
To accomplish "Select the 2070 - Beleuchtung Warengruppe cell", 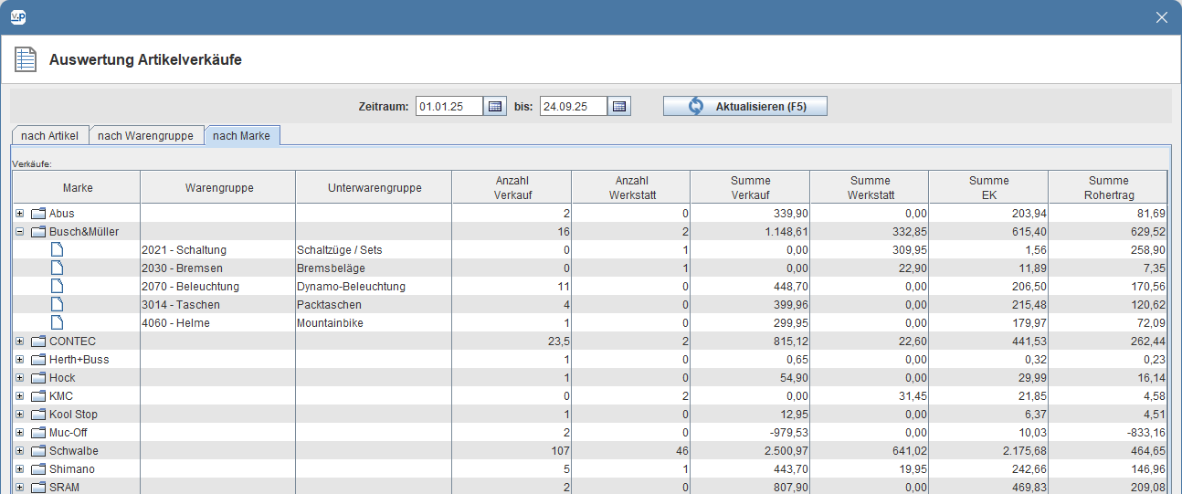I will tap(218, 286).
